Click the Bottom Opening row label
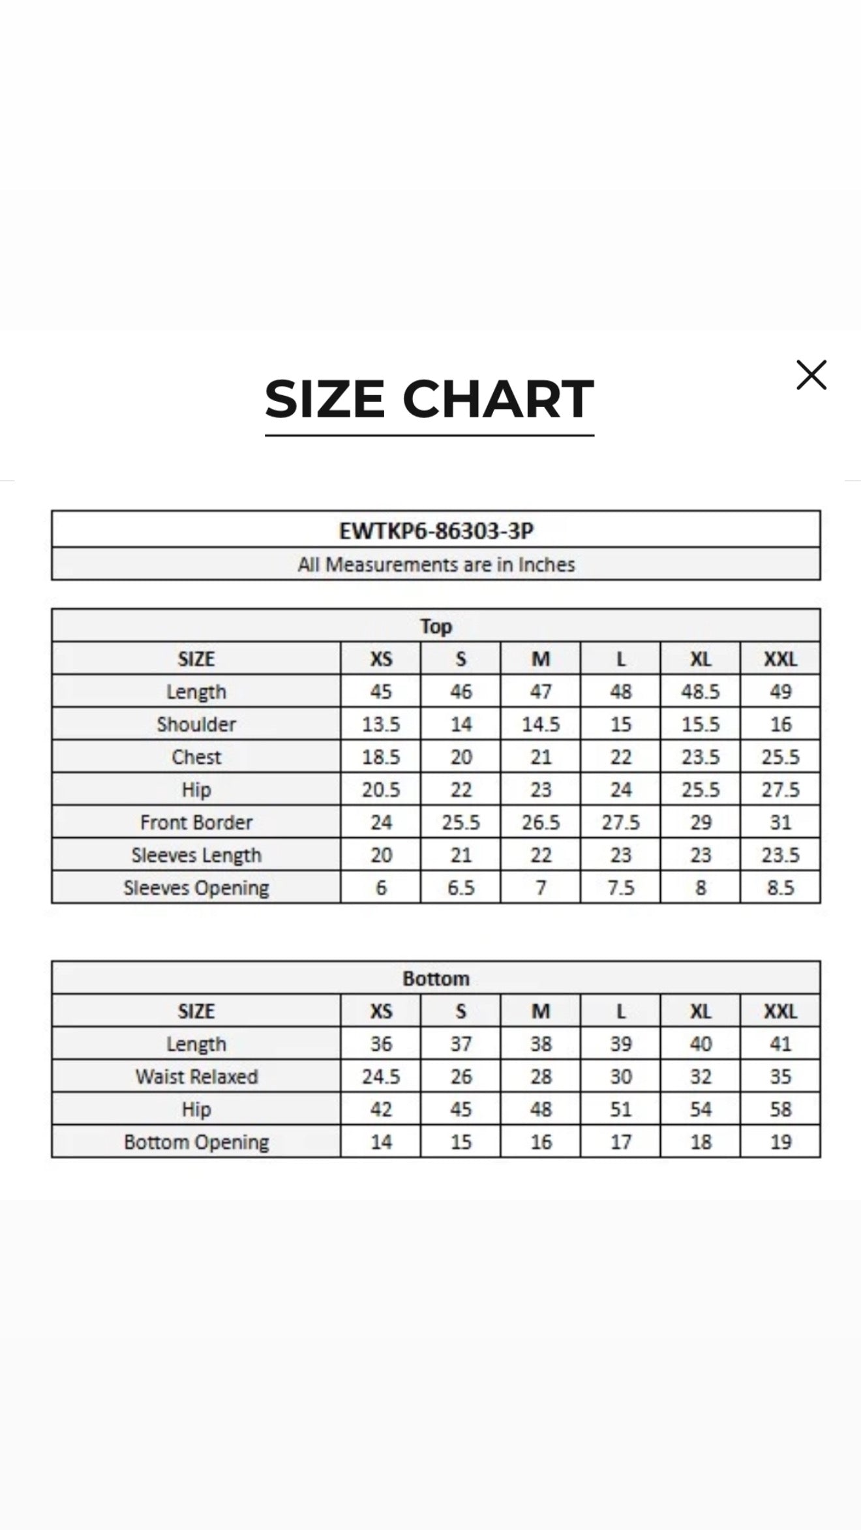The image size is (861, 1530). click(x=196, y=1141)
